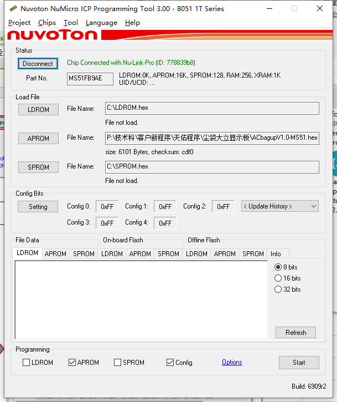337x402 pixels.
Task: Open the Help menu
Action: (x=132, y=23)
